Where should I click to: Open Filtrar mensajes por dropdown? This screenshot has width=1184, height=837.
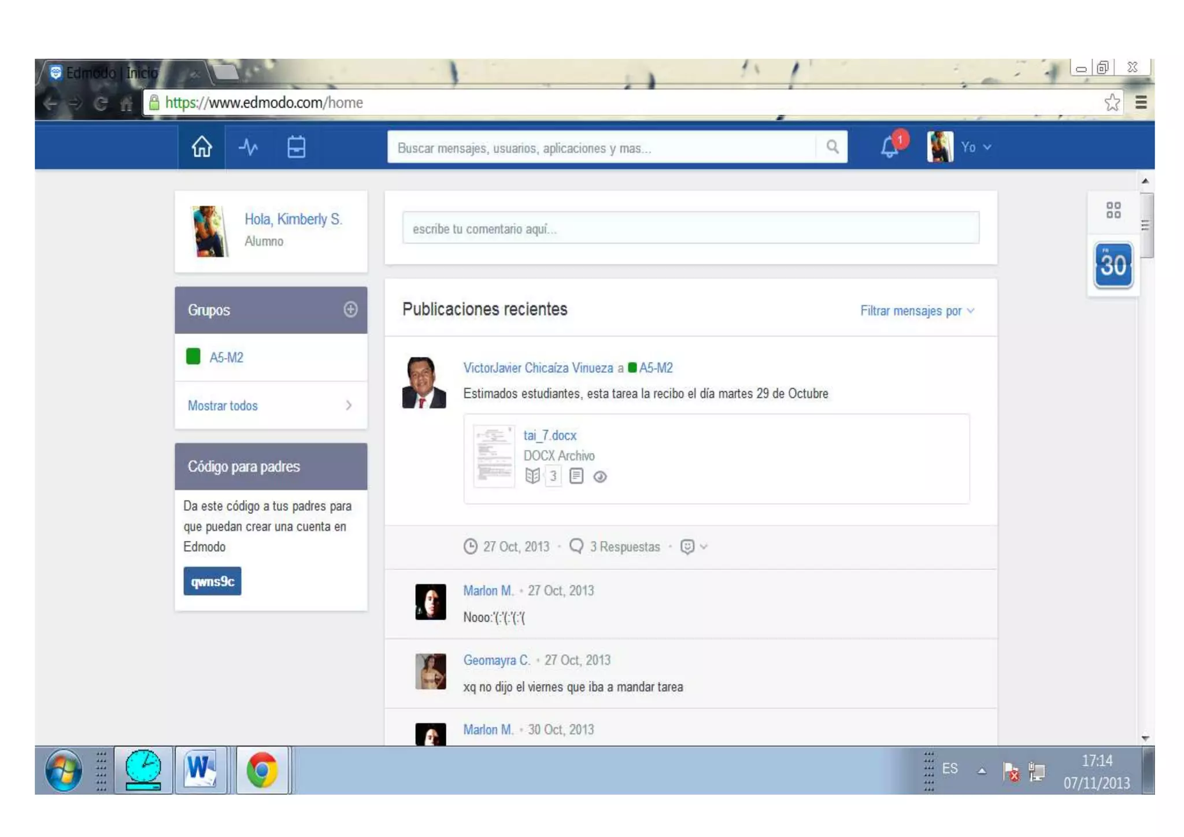pos(916,311)
